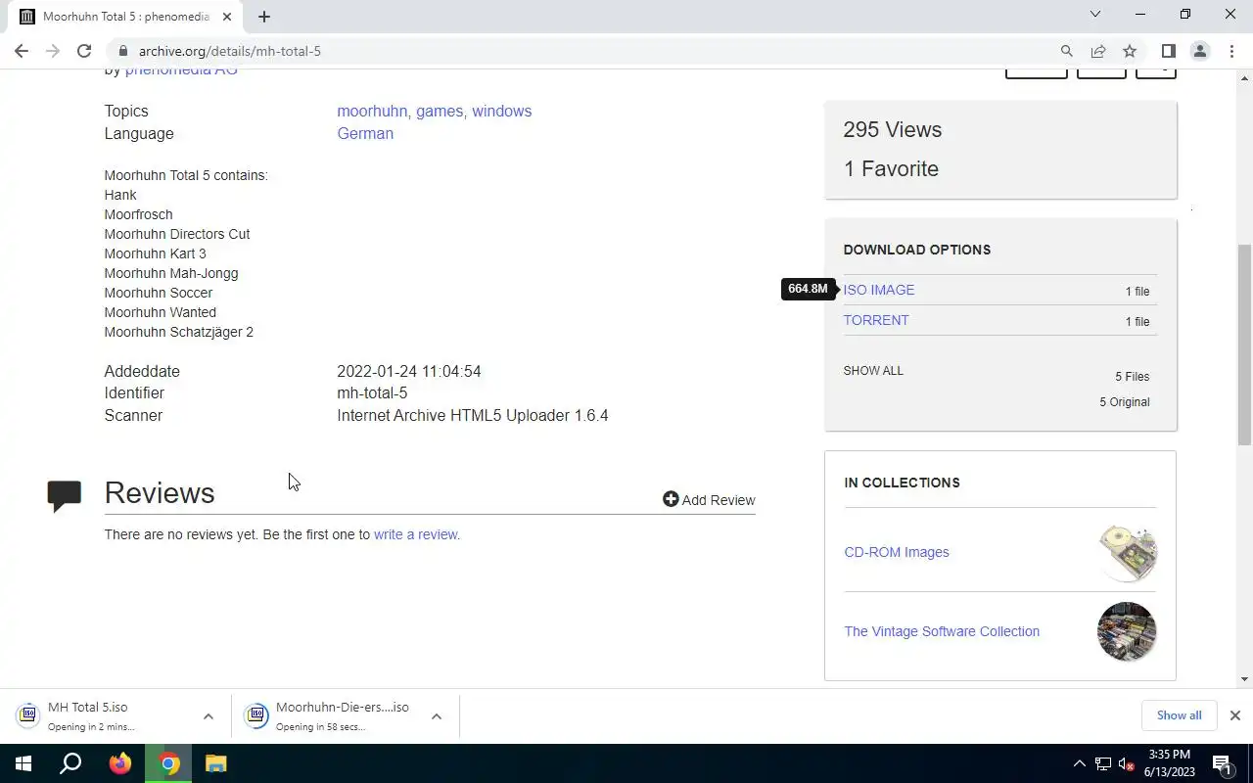1253x783 pixels.
Task: Reload the archive.org page
Action: point(84,51)
